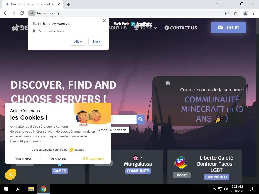Click the Boost badge on LGBT server
The width and height of the screenshot is (259, 194).
point(182,175)
